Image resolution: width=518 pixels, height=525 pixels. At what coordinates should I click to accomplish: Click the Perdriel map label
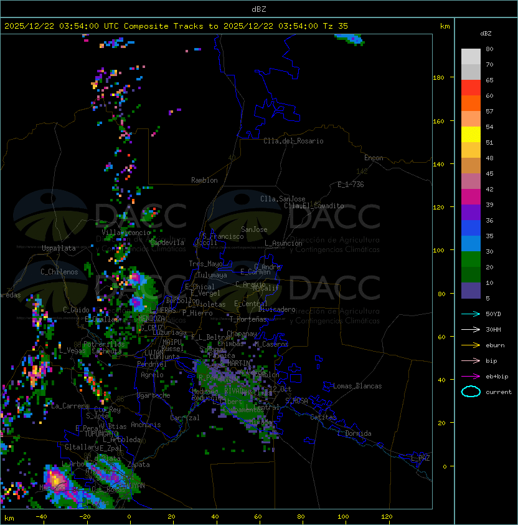152,364
